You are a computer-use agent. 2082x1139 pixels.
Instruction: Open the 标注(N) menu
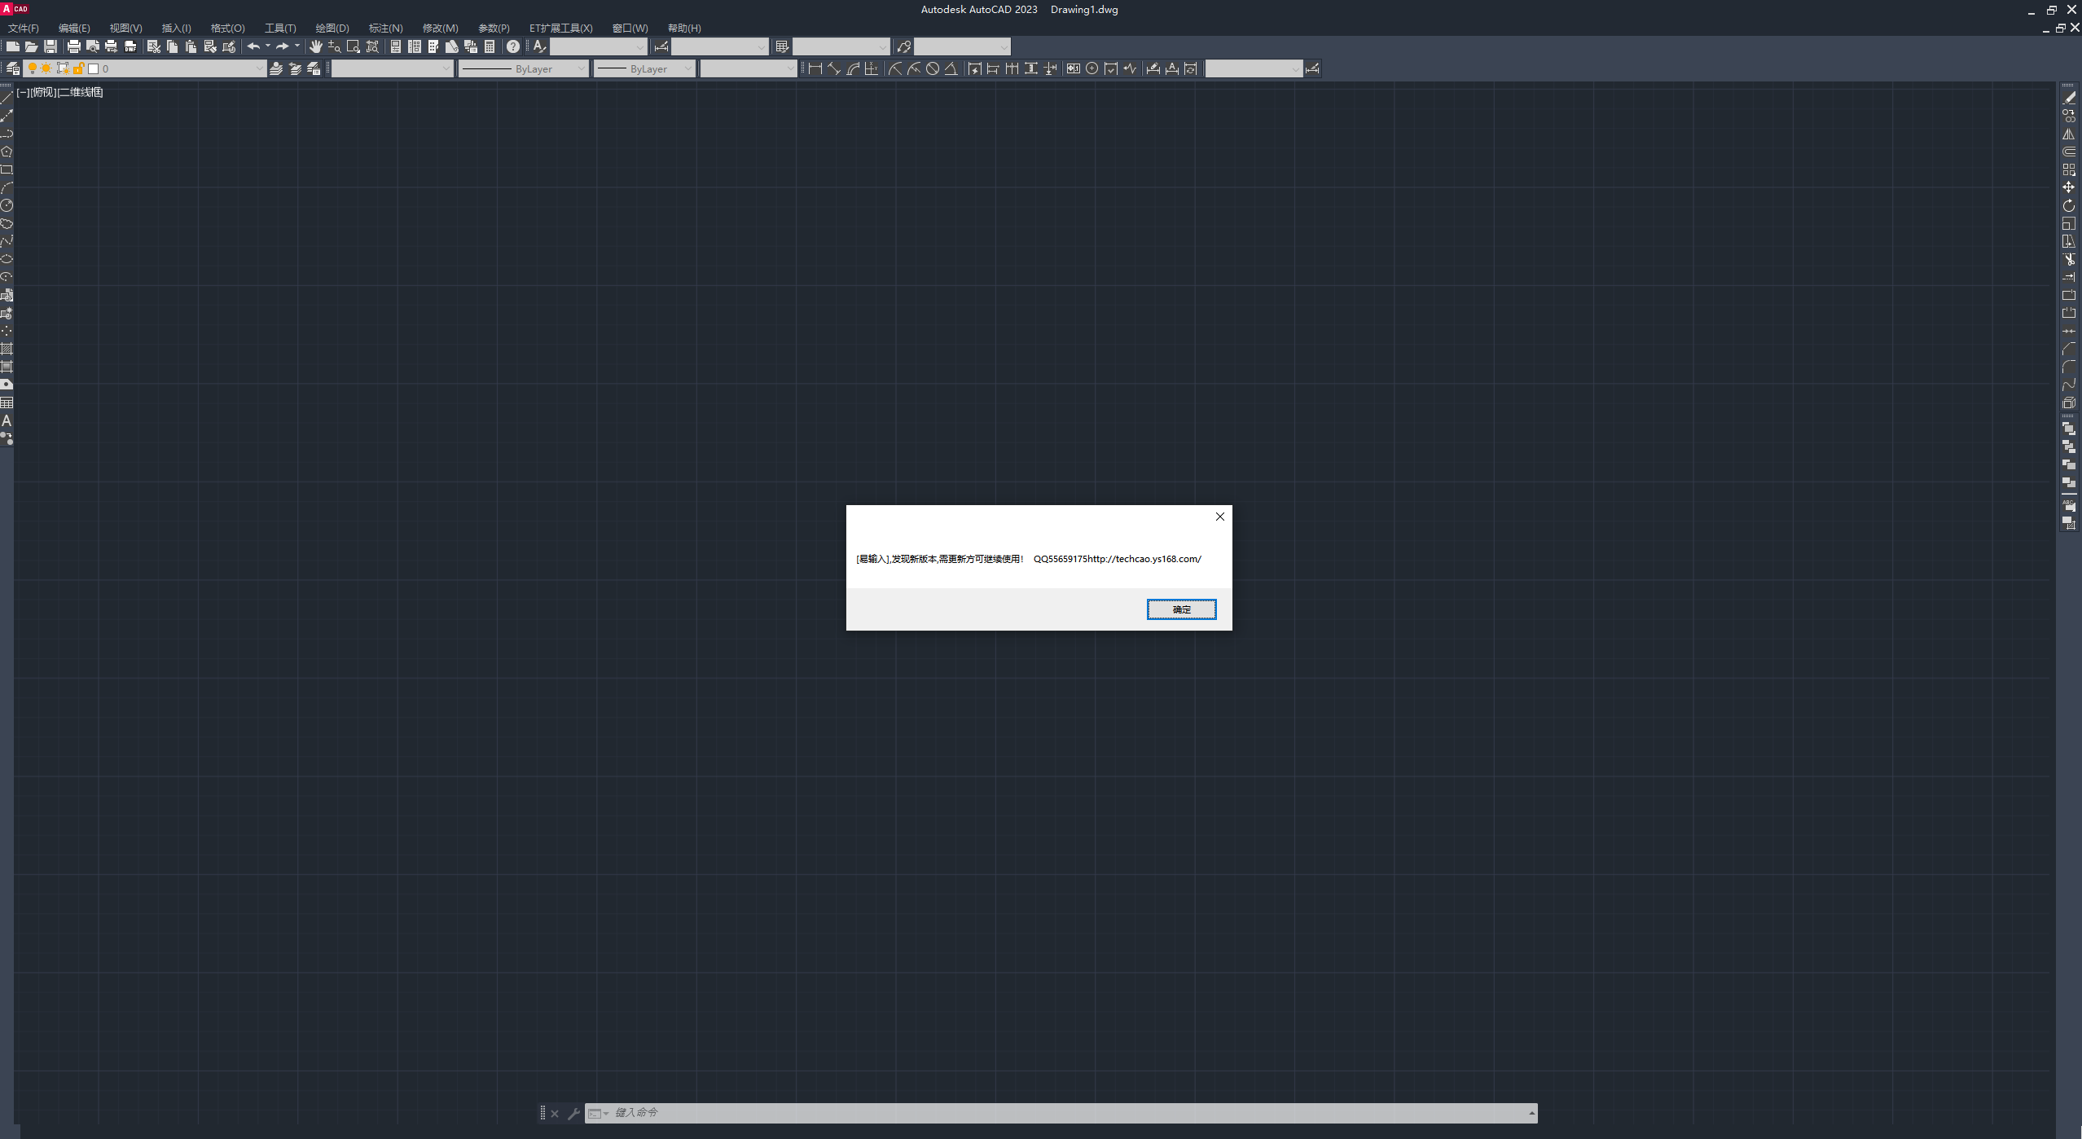tap(385, 28)
